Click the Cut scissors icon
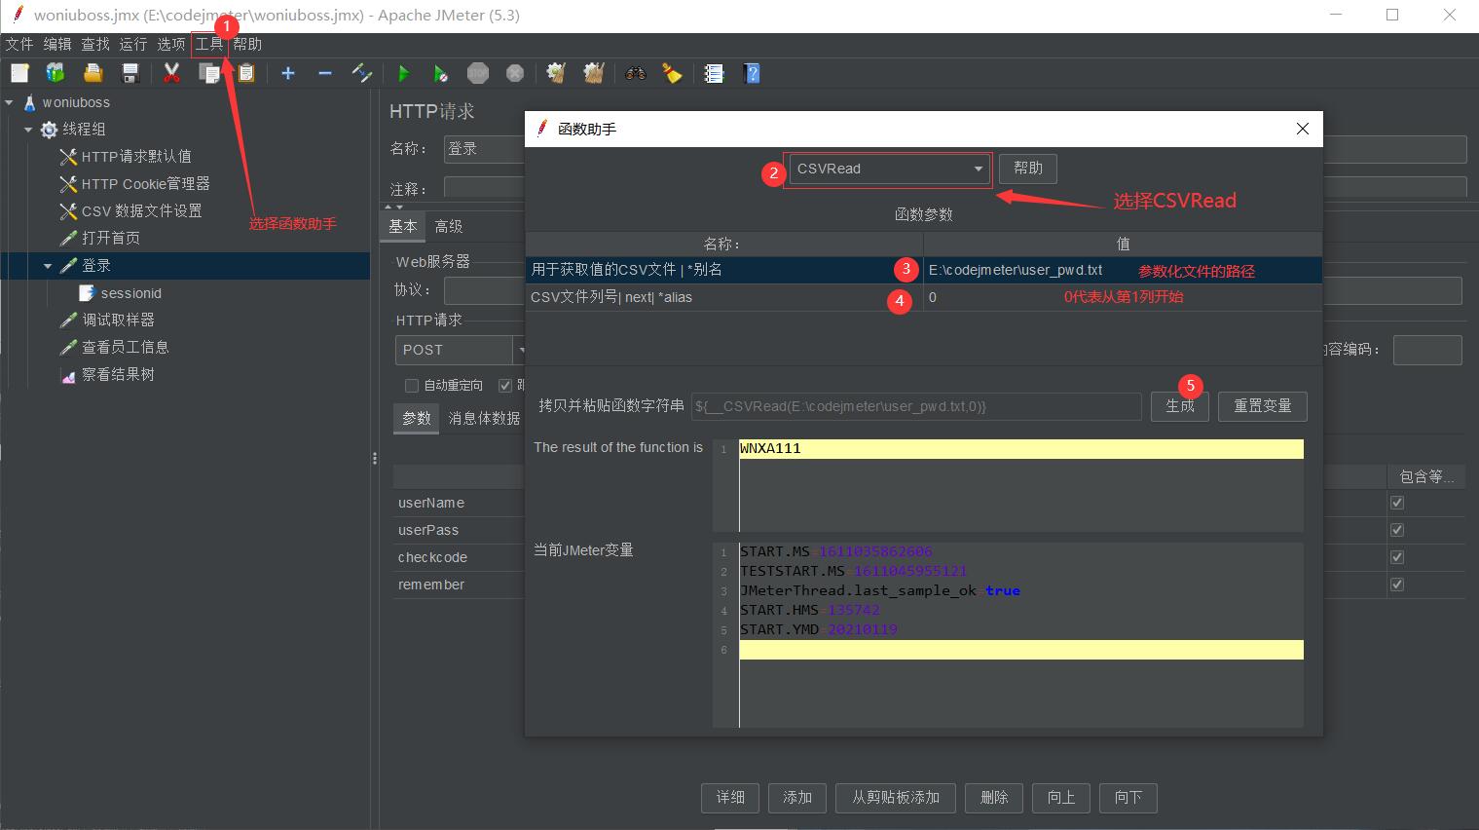1479x830 pixels. pos(172,73)
